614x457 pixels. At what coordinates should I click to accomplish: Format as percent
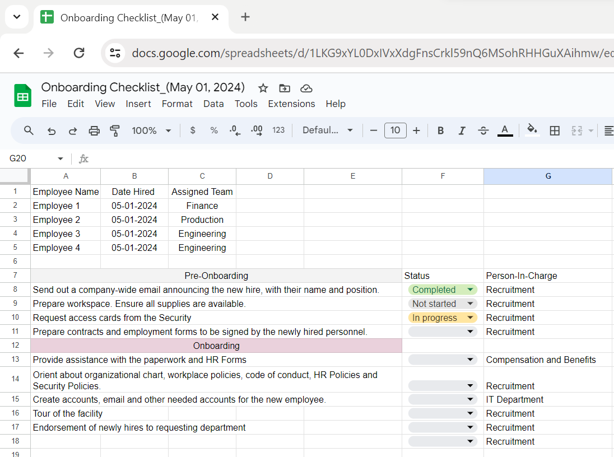pos(214,130)
